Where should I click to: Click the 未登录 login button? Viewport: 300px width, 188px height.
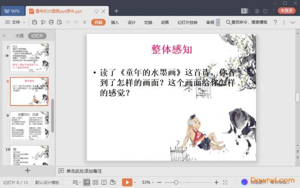pyautogui.click(x=286, y=11)
